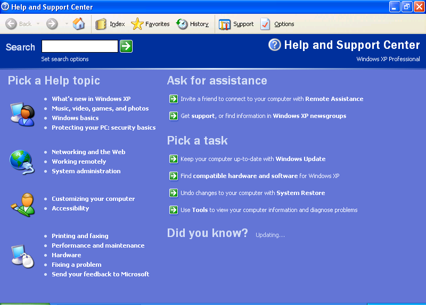The image size is (426, 305).
Task: Open Use Tools to view computer information
Action: (x=269, y=210)
